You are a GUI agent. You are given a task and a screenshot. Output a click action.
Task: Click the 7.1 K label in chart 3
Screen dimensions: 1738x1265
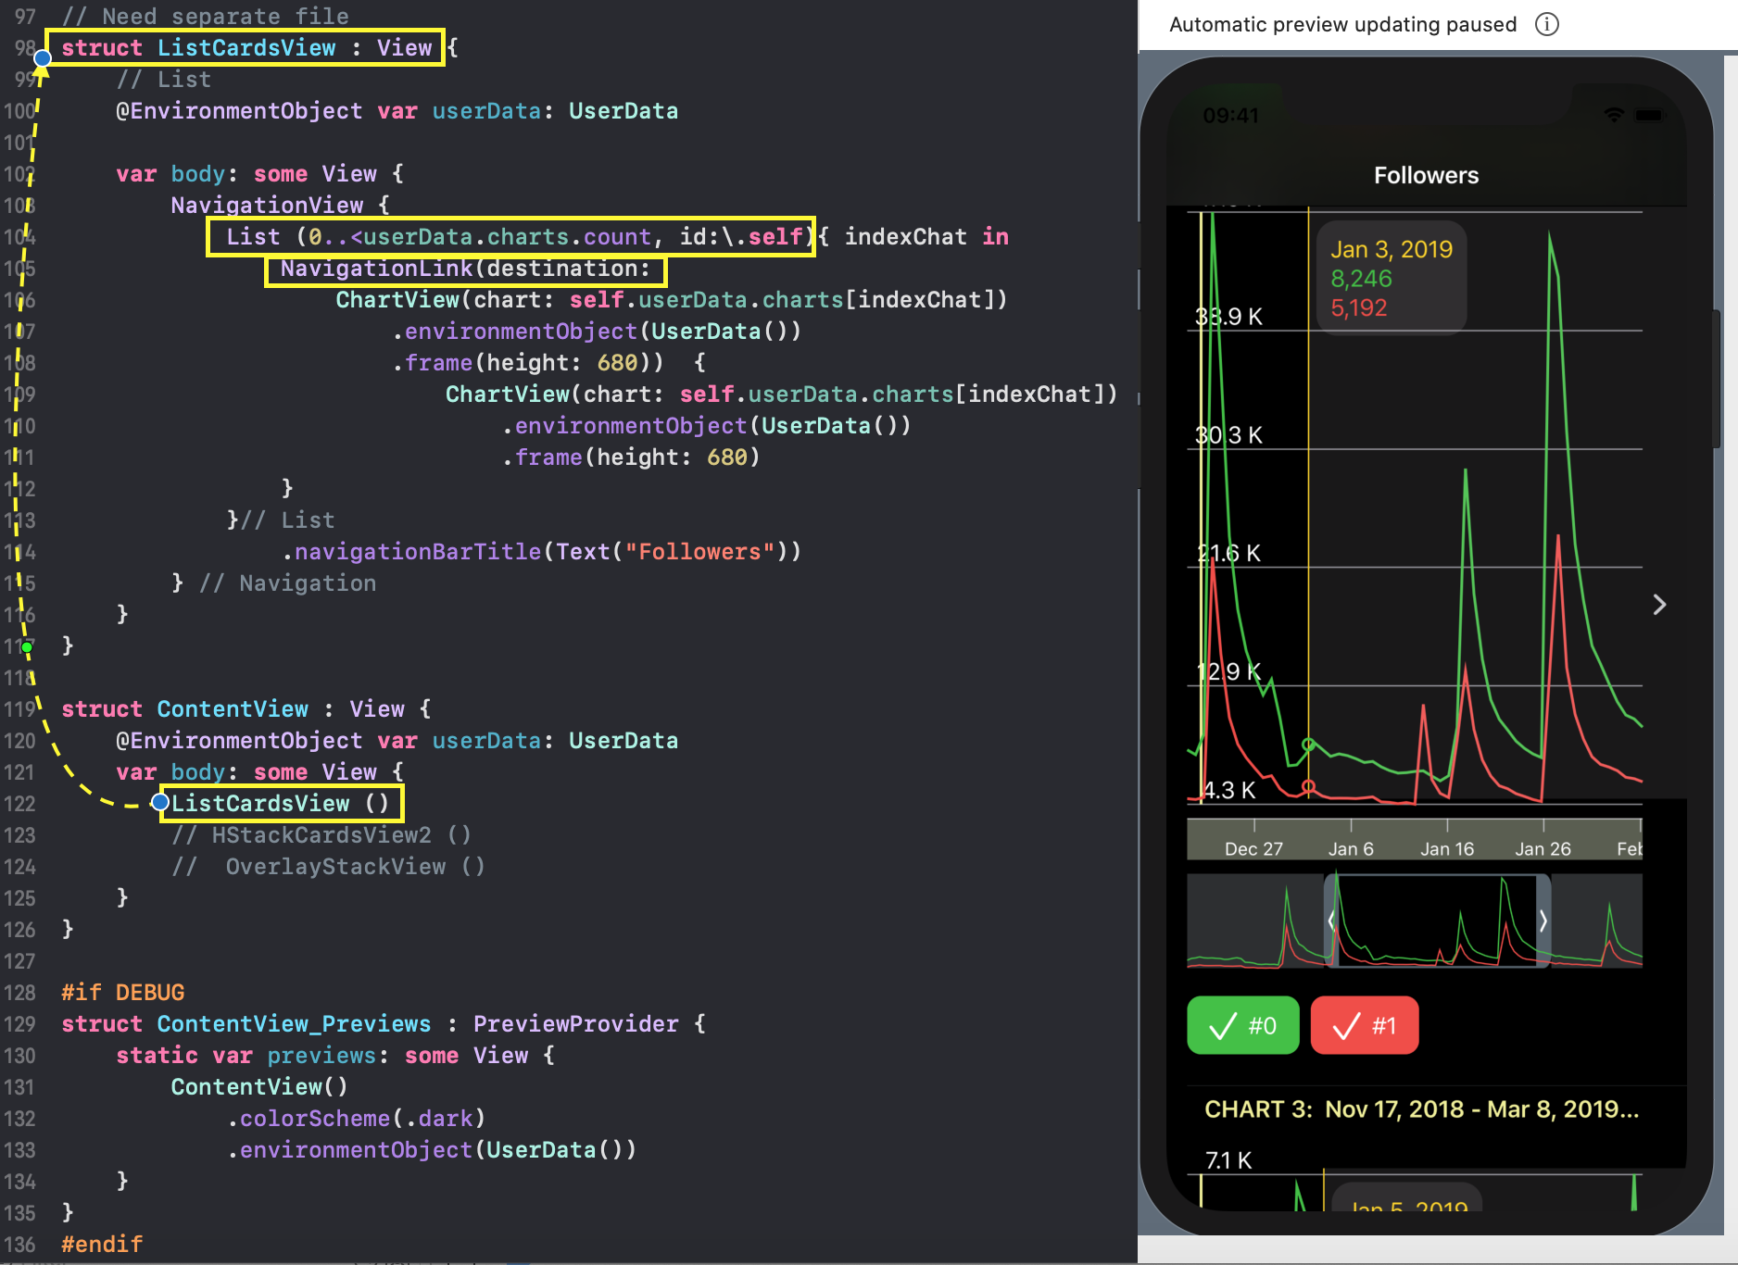(x=1228, y=1160)
